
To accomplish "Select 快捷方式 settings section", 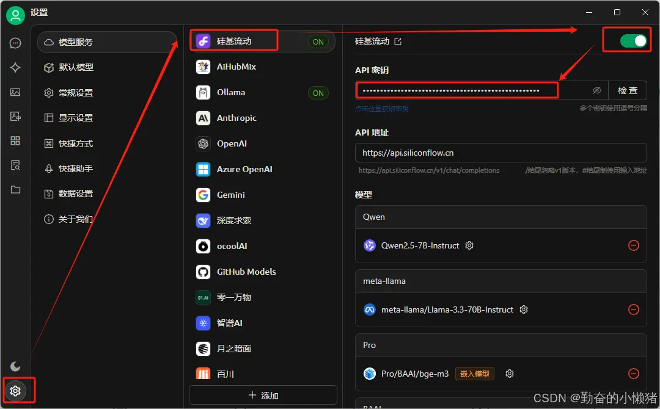I will tap(108, 143).
